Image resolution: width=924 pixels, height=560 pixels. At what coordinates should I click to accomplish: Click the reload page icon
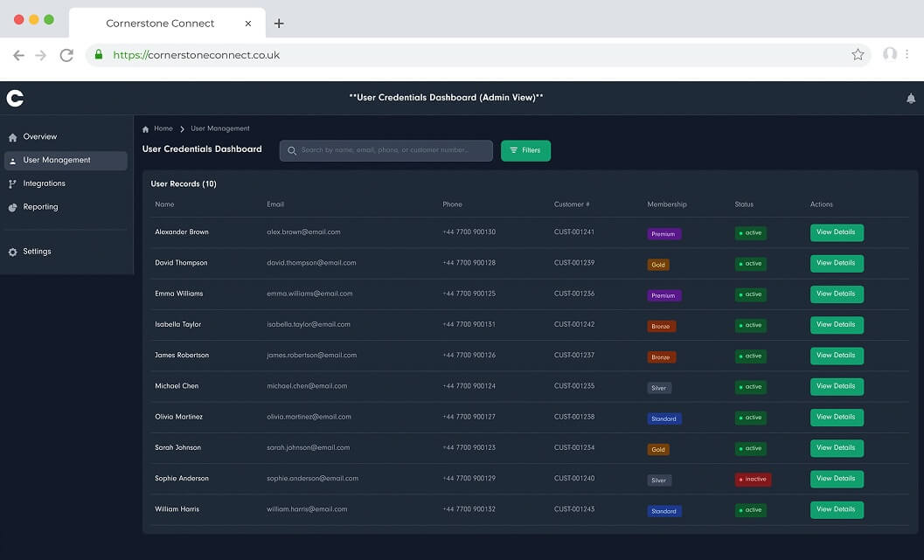pyautogui.click(x=66, y=54)
